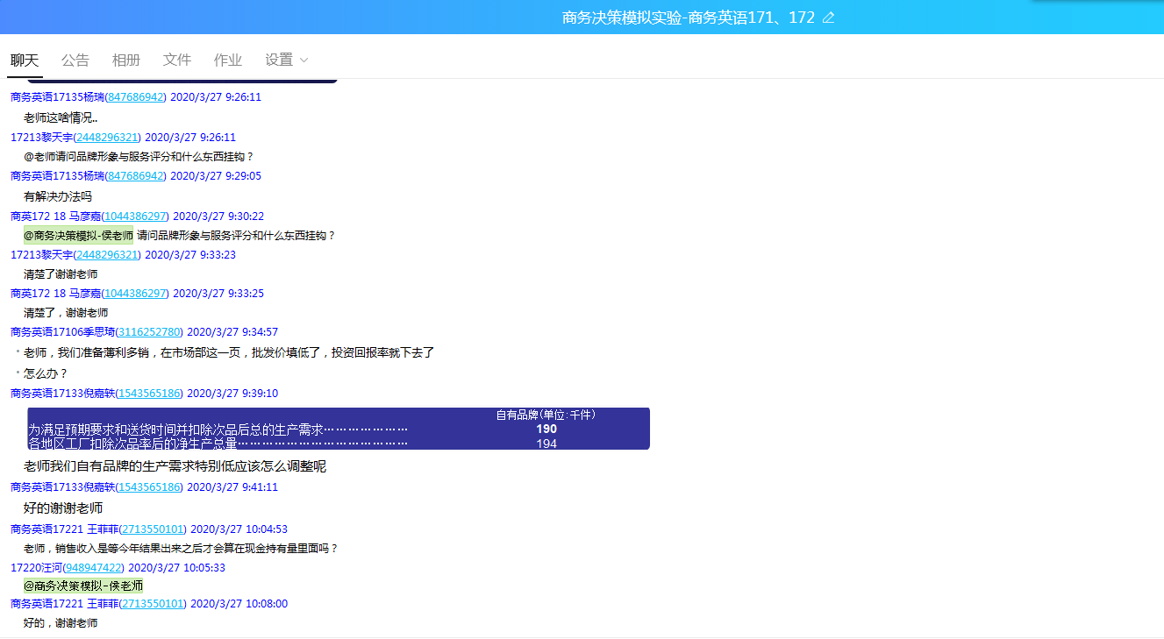Switch to the 作业 tab
This screenshot has height=639, width=1164.
pyautogui.click(x=227, y=60)
